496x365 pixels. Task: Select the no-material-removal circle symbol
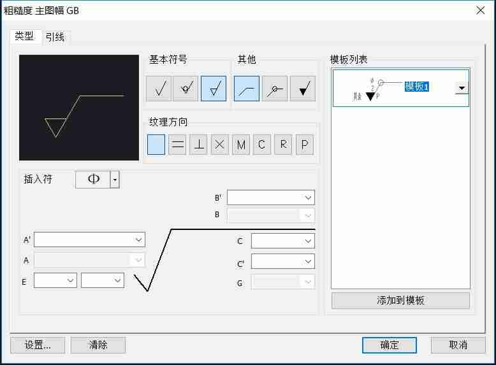click(x=186, y=89)
